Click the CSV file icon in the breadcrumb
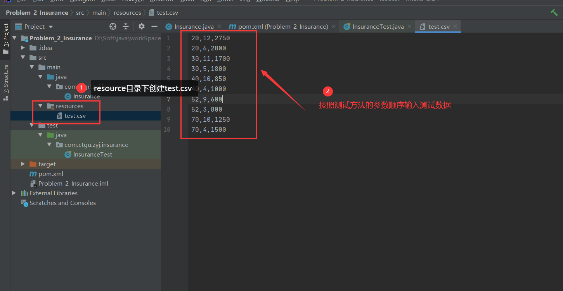Viewport: 563px width, 291px height. point(151,12)
